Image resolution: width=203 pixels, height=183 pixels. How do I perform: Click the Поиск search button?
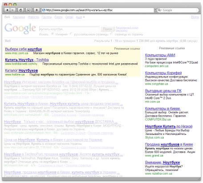107,29
